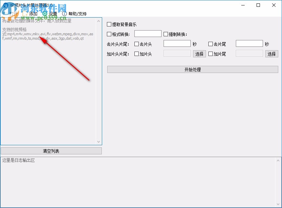Click the 帮助/支持 info icon

point(64,14)
